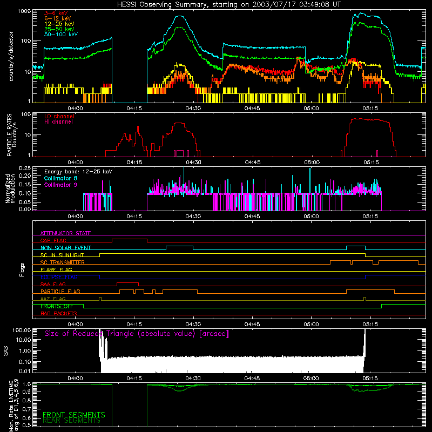
Task: Click the PARTICLE_FLAG label
Action: pos(60,292)
